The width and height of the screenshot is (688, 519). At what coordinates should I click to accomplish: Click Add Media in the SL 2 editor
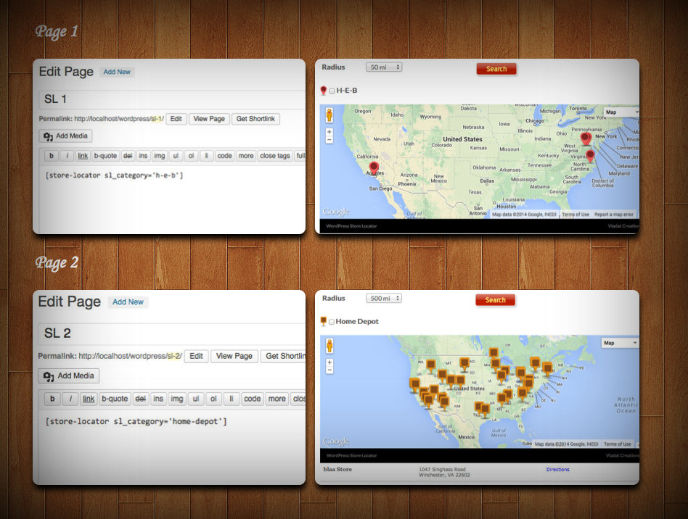point(68,375)
